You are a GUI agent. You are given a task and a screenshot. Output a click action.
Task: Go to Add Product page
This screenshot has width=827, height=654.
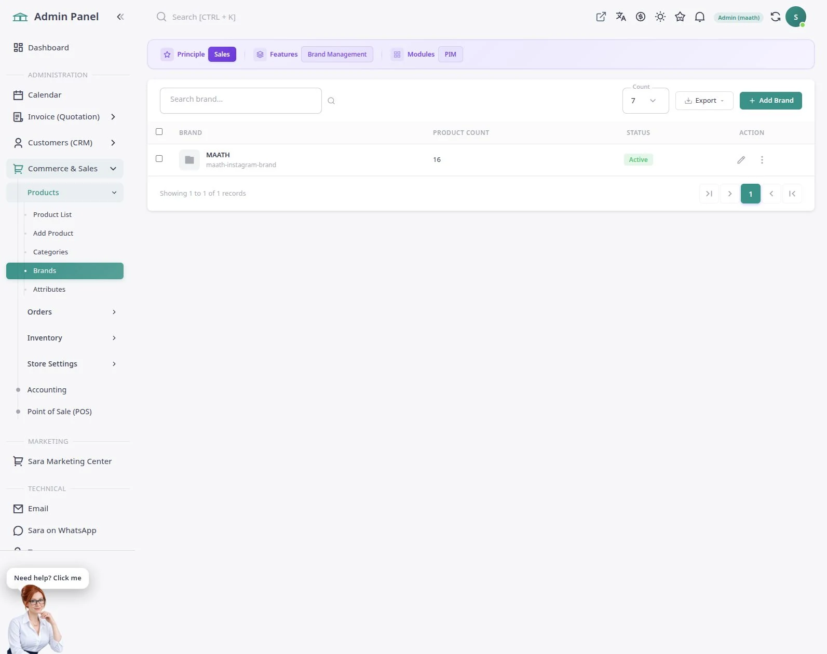pos(53,234)
